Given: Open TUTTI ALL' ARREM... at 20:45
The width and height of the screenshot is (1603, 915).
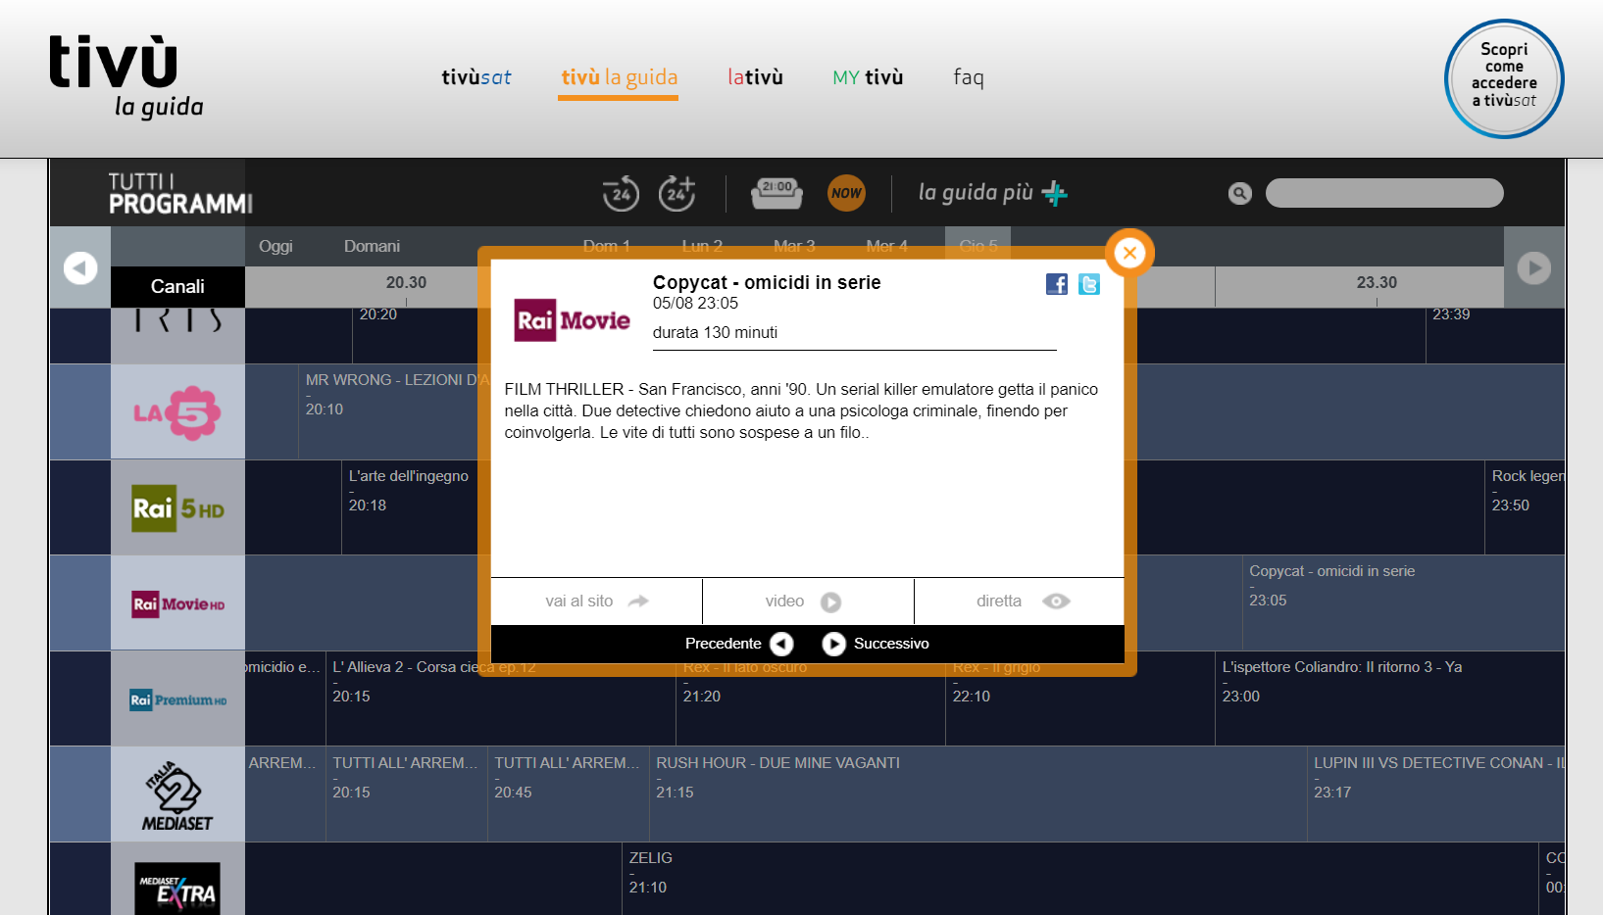Looking at the screenshot, I should [x=569, y=795].
